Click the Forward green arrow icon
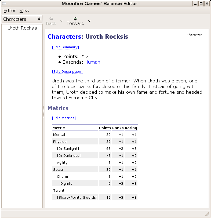 [75, 19]
